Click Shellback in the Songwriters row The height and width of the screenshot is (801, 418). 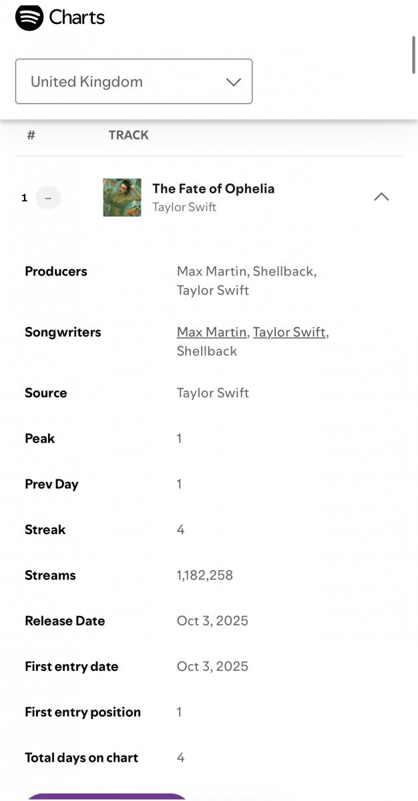(x=207, y=351)
